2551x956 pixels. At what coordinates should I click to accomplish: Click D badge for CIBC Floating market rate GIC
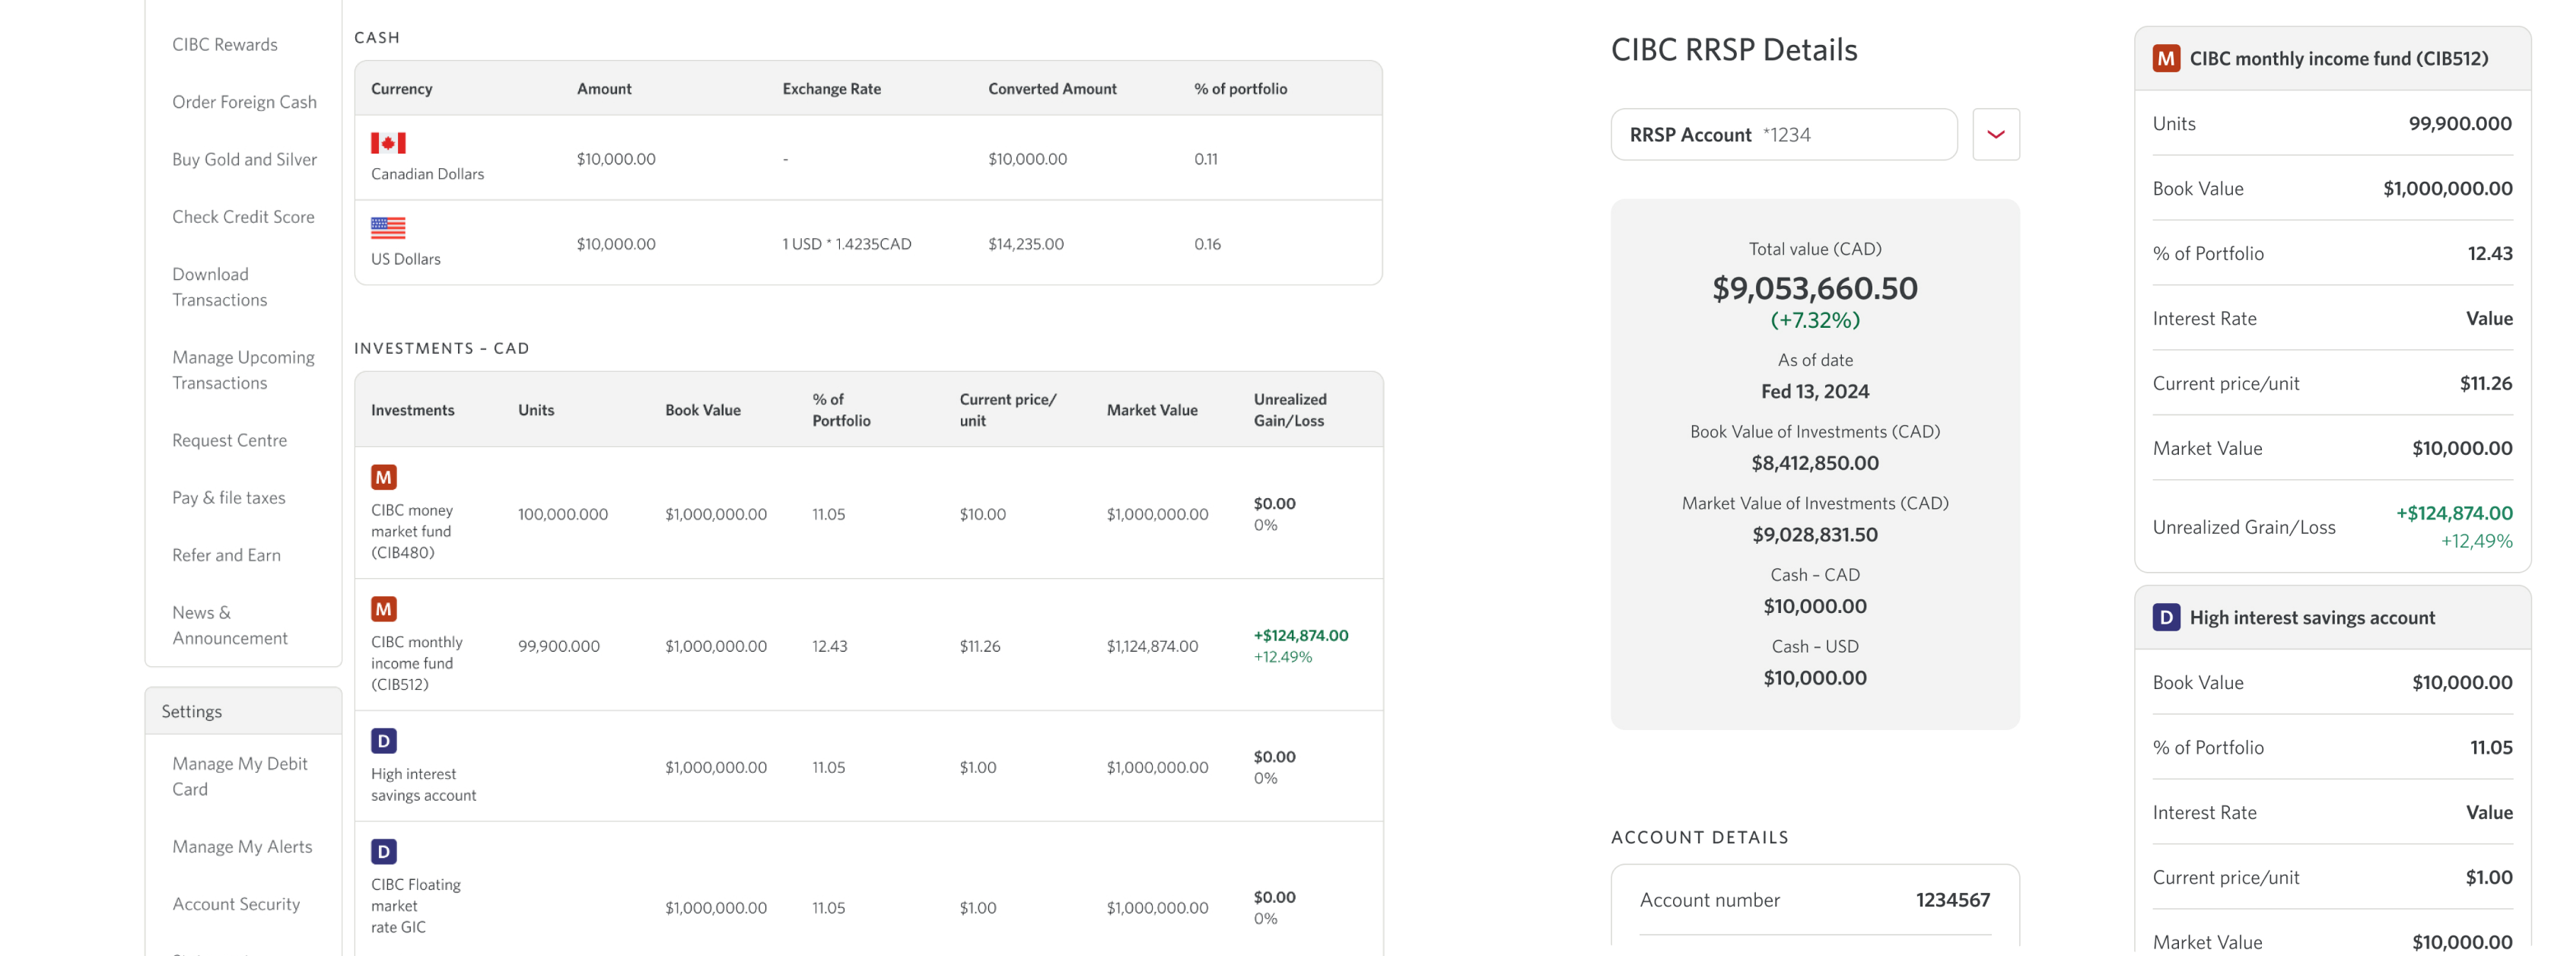pyautogui.click(x=384, y=852)
